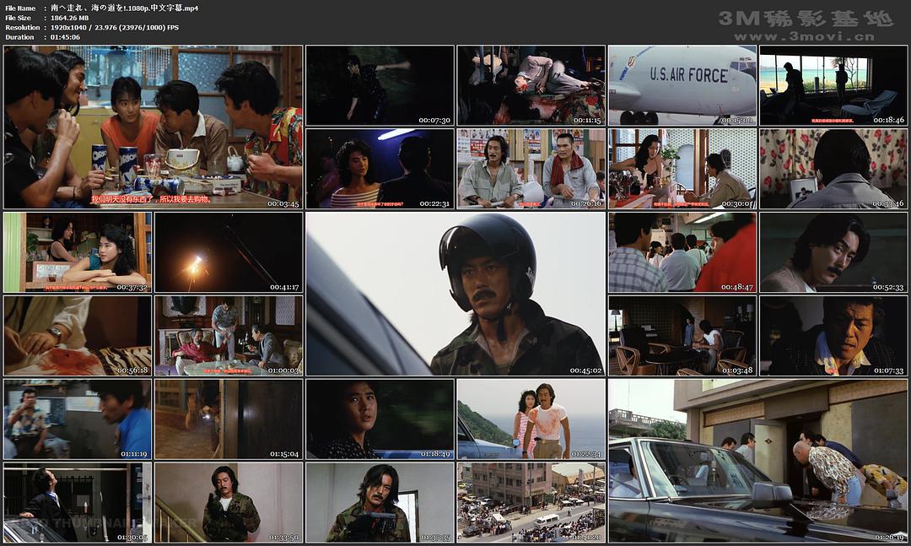The width and height of the screenshot is (911, 546).
Task: Click the Resolution info line
Action: tap(115, 28)
